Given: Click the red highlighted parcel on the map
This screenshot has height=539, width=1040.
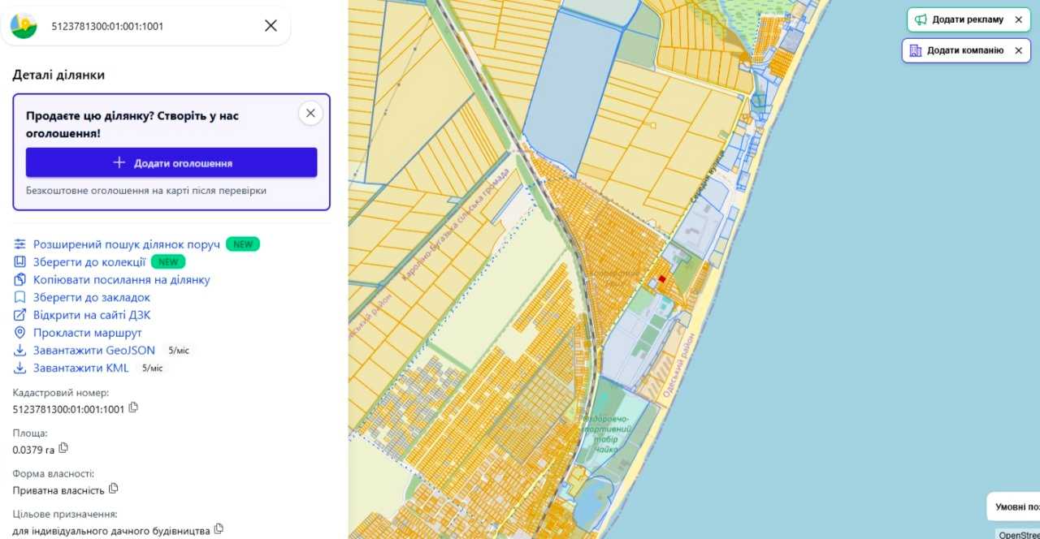Looking at the screenshot, I should [x=661, y=279].
